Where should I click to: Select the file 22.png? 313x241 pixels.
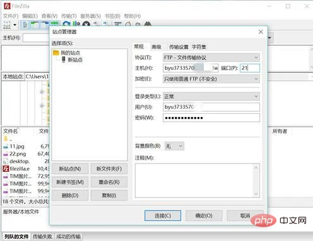[18, 154]
